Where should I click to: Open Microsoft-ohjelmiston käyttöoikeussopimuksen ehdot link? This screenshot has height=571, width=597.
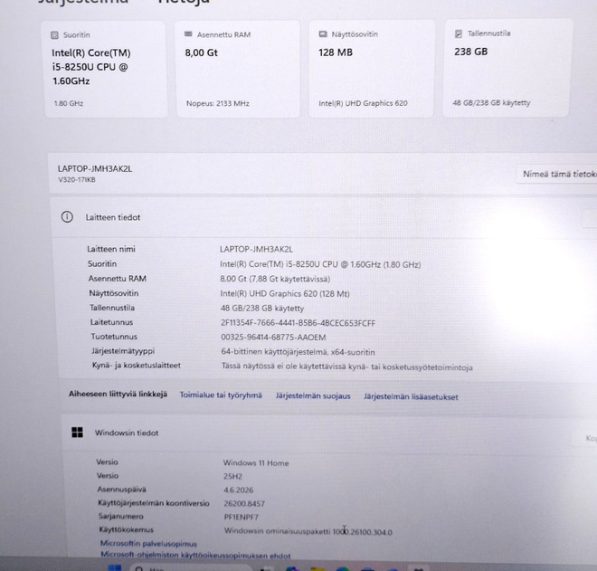click(x=195, y=556)
